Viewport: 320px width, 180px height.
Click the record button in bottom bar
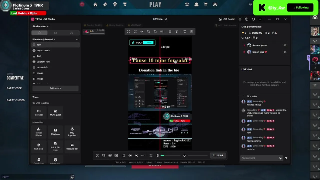(x=130, y=155)
